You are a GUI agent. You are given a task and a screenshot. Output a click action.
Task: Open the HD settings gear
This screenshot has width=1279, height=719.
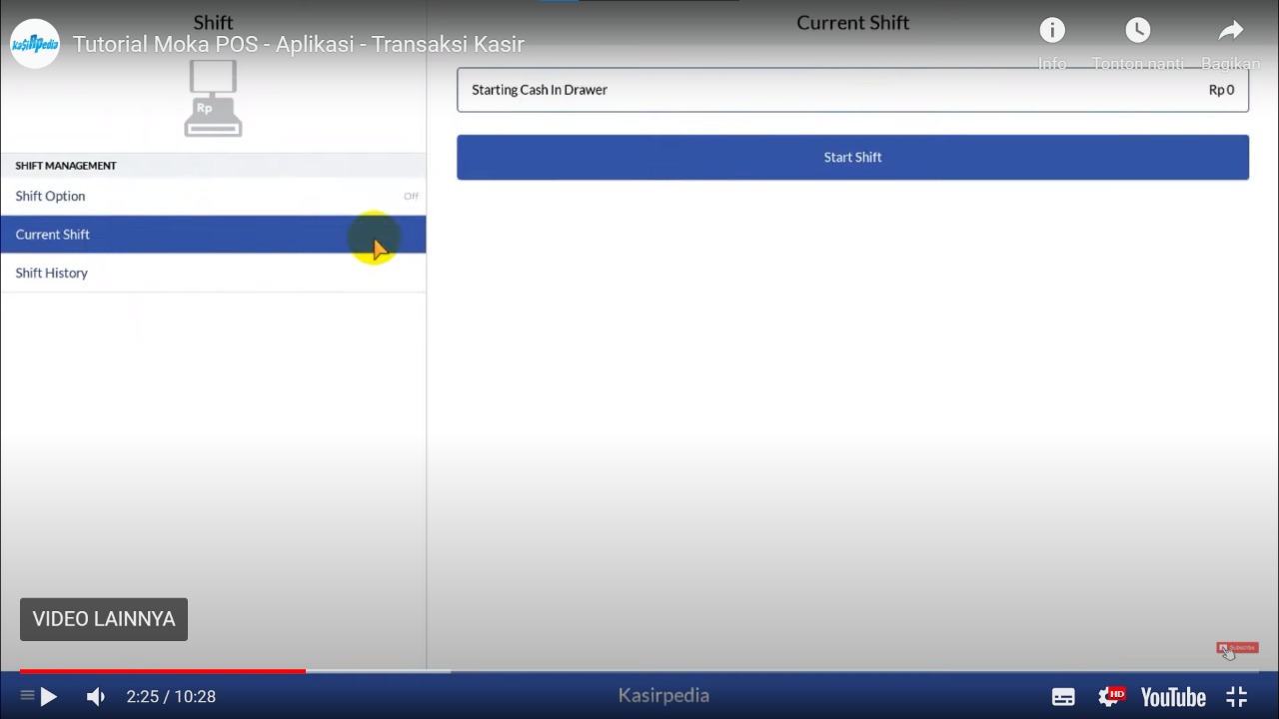[x=1111, y=697]
